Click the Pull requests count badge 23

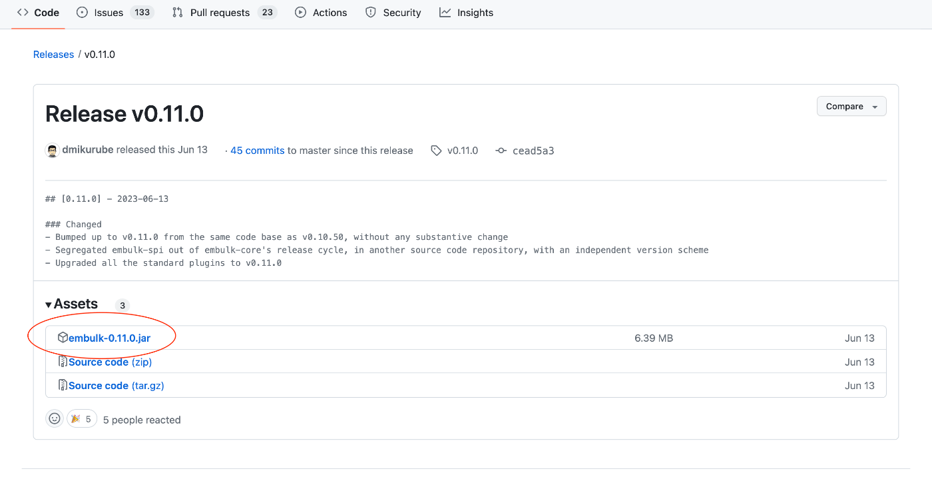[267, 13]
